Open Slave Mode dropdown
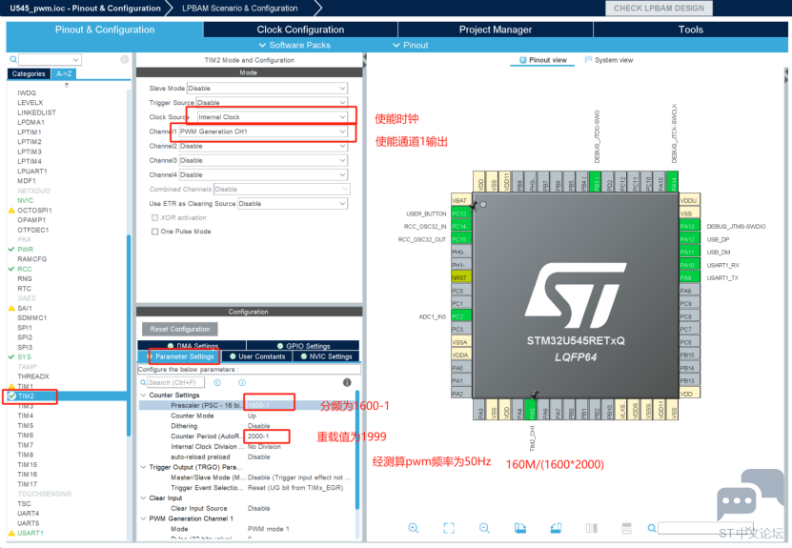 [x=267, y=88]
